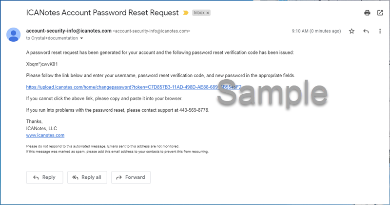The image size is (390, 205).
Task: Click the email subject title
Action: 102,13
